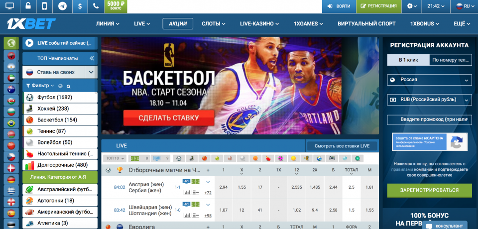Click the Telegram paper-plane icon
Screen dimensions: 478x229
[x=62, y=6]
